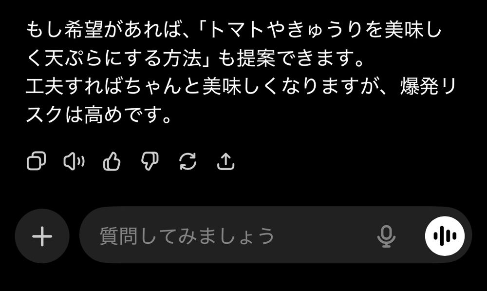Screen dimensions: 487x291
Task: Click the phrase 爆発リ in the response
Action: tap(428, 87)
